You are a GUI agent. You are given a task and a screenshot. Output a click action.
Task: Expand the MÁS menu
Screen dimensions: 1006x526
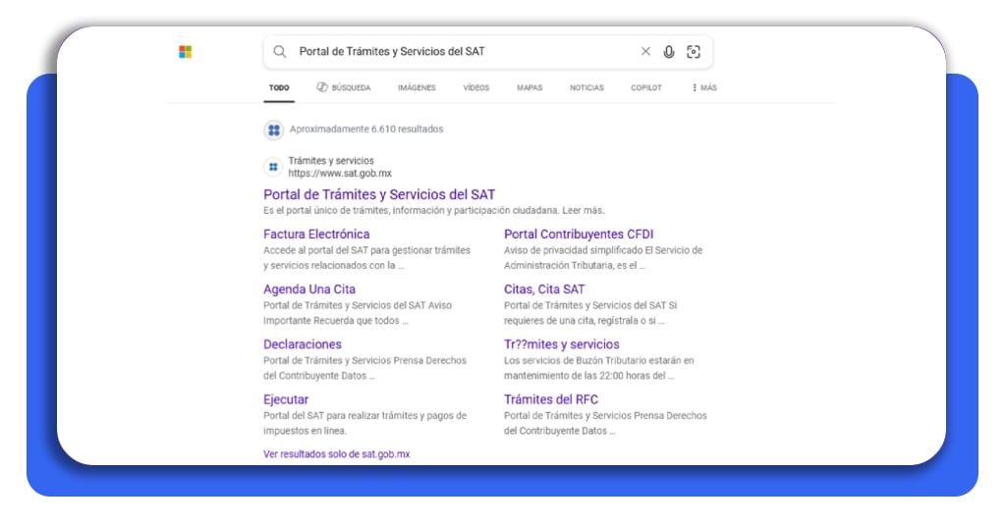[x=704, y=87]
